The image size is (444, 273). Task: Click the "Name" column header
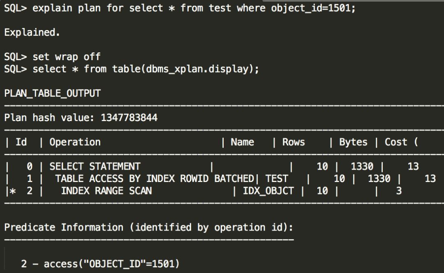(242, 142)
